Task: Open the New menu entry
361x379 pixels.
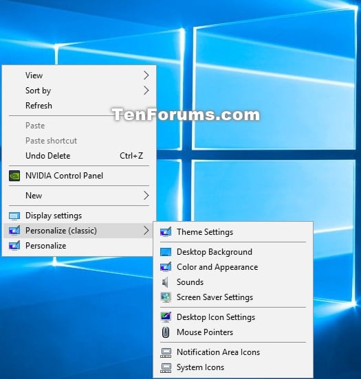Action: 78,196
